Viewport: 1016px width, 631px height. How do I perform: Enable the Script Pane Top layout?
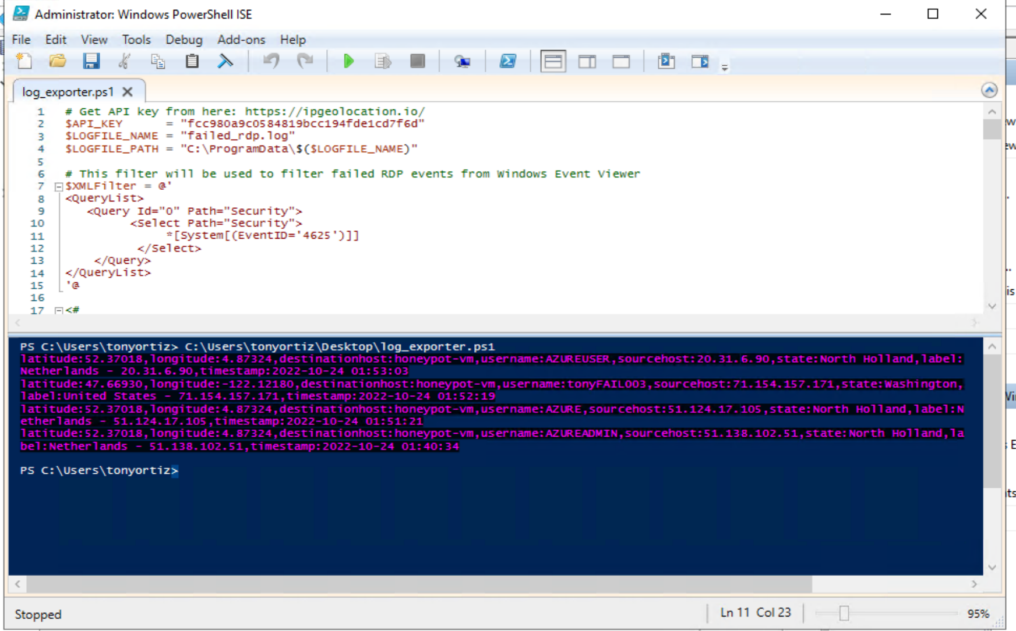point(552,61)
